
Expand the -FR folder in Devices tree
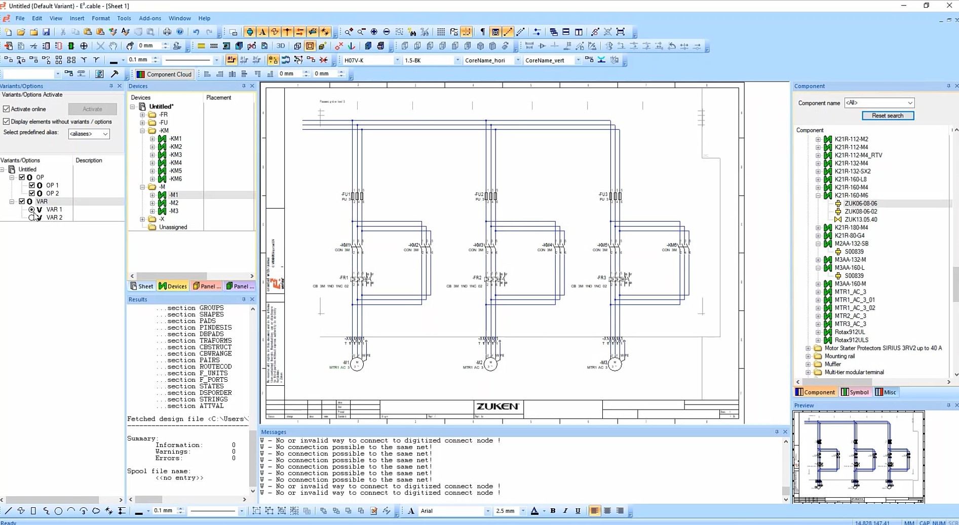(142, 115)
